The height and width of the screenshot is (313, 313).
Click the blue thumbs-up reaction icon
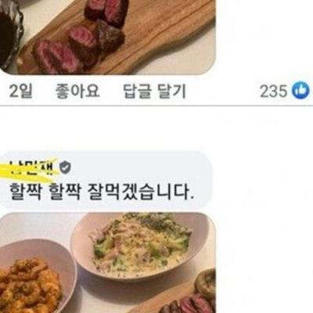click(x=300, y=91)
